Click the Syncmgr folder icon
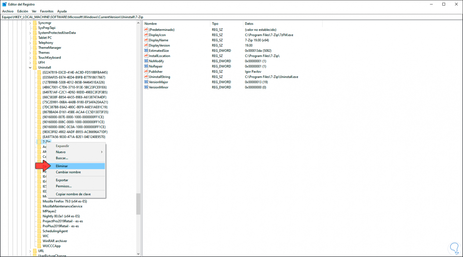This screenshot has height=257, width=463. pos(35,23)
